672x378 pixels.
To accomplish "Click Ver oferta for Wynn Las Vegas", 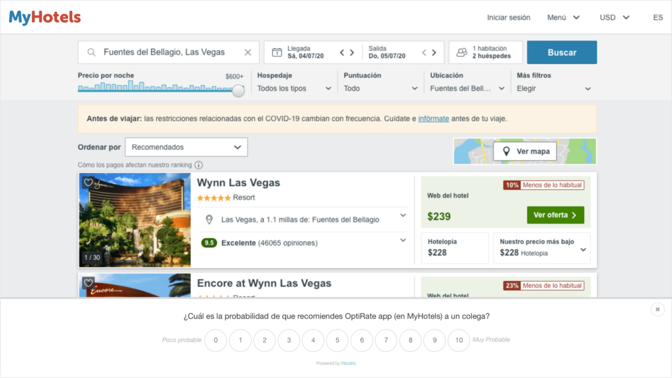I will click(x=555, y=215).
